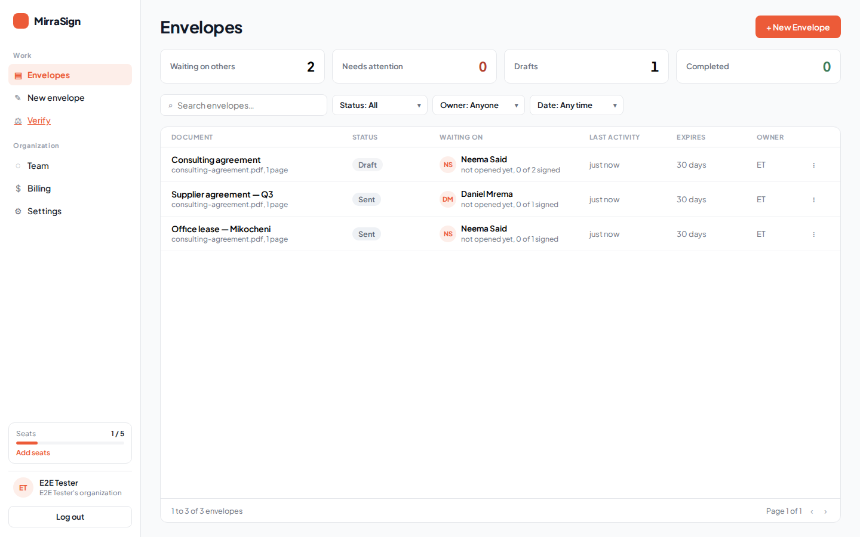Click the DM avatar for Daniel Mrema
This screenshot has height=537, width=860.
[x=448, y=199]
